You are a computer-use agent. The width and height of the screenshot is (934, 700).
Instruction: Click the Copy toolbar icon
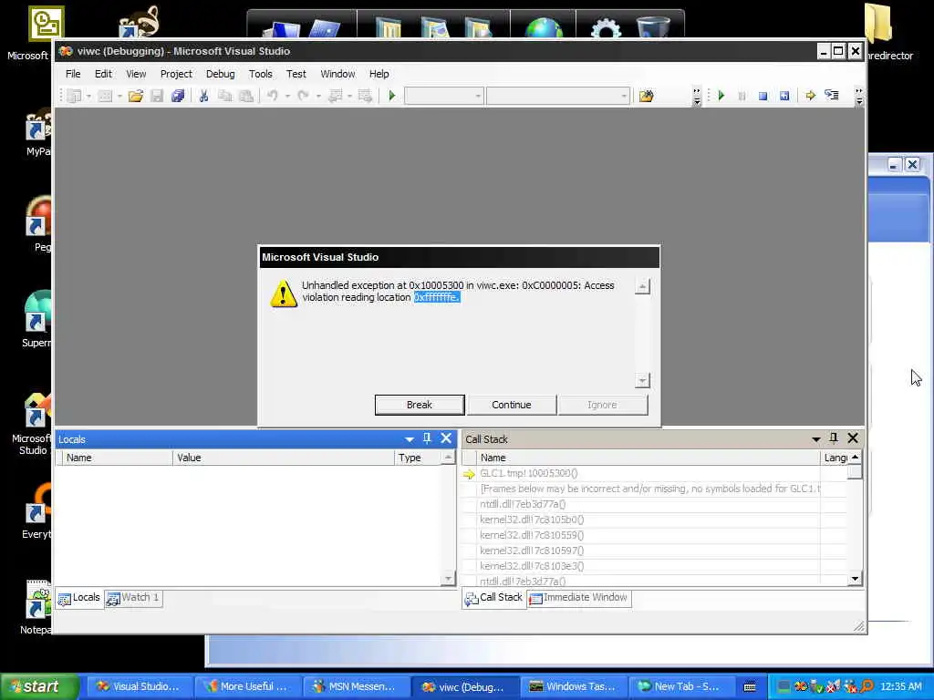tap(224, 96)
